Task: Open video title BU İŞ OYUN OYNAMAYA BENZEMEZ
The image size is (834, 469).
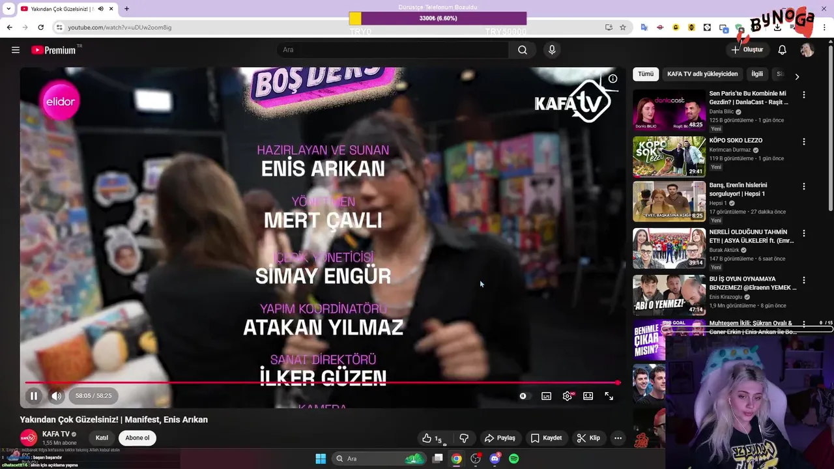Action: pyautogui.click(x=753, y=283)
